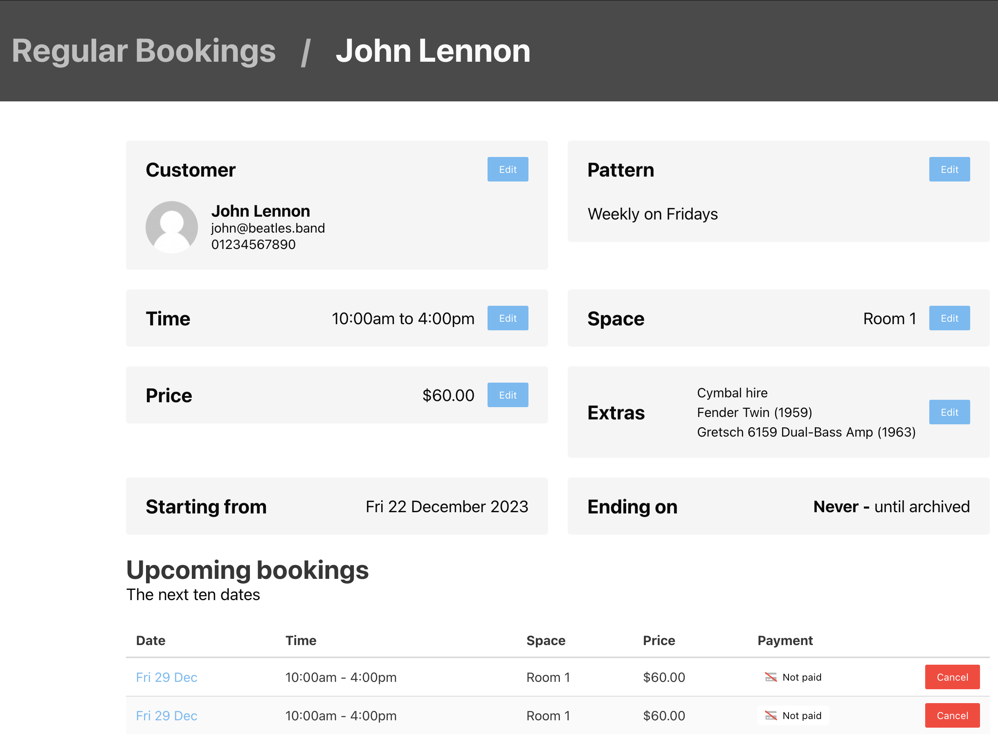The height and width of the screenshot is (744, 998).
Task: Click John Lennon's profile avatar
Action: click(x=172, y=227)
